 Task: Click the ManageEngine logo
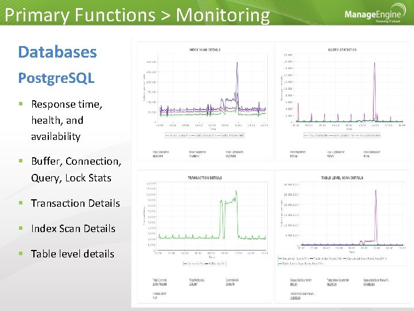375,13
